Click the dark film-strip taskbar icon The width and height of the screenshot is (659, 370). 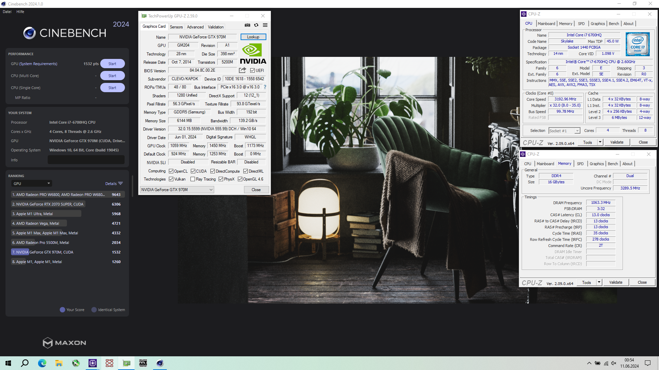point(143,363)
